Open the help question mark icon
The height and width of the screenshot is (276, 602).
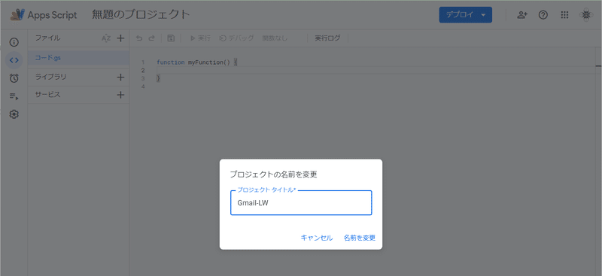[543, 15]
